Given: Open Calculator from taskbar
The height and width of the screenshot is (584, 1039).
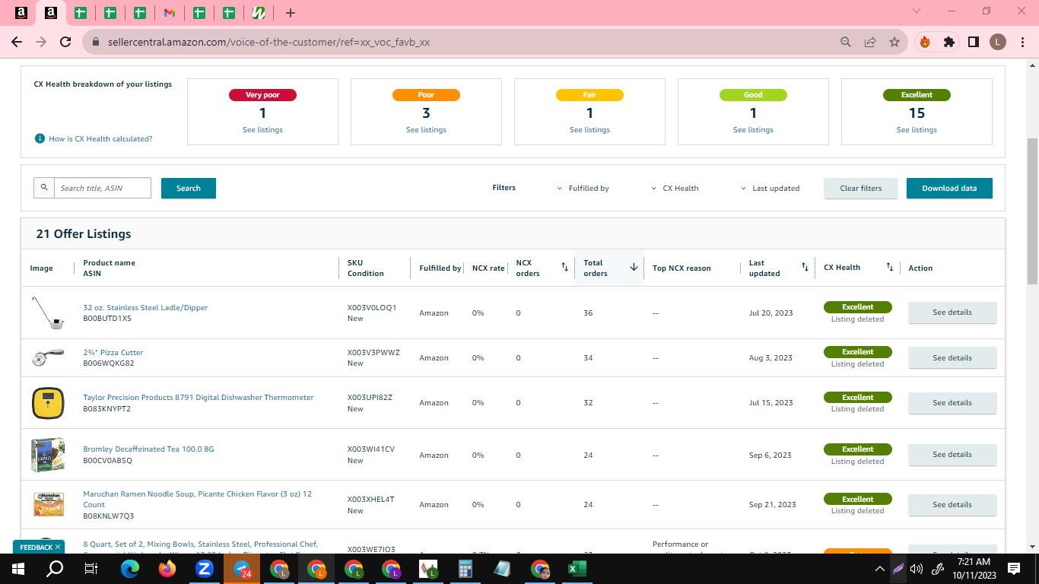Looking at the screenshot, I should click(x=465, y=568).
